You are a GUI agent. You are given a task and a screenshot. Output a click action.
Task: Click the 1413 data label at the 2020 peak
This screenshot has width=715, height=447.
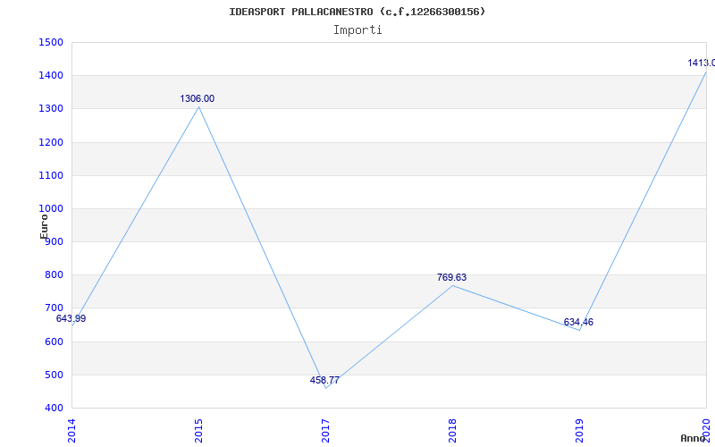(x=701, y=63)
